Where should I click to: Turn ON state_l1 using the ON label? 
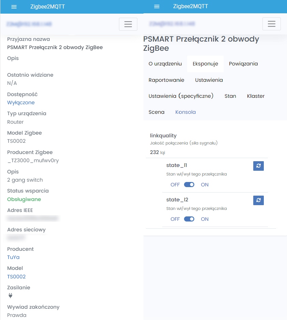tap(205, 184)
